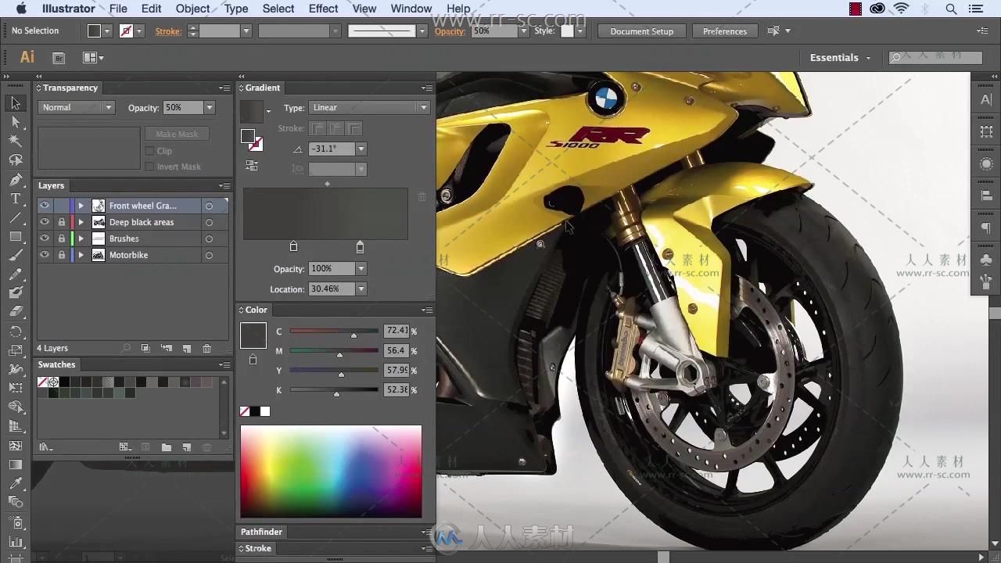The width and height of the screenshot is (1001, 563).
Task: Click the Make Mask button
Action: point(177,134)
